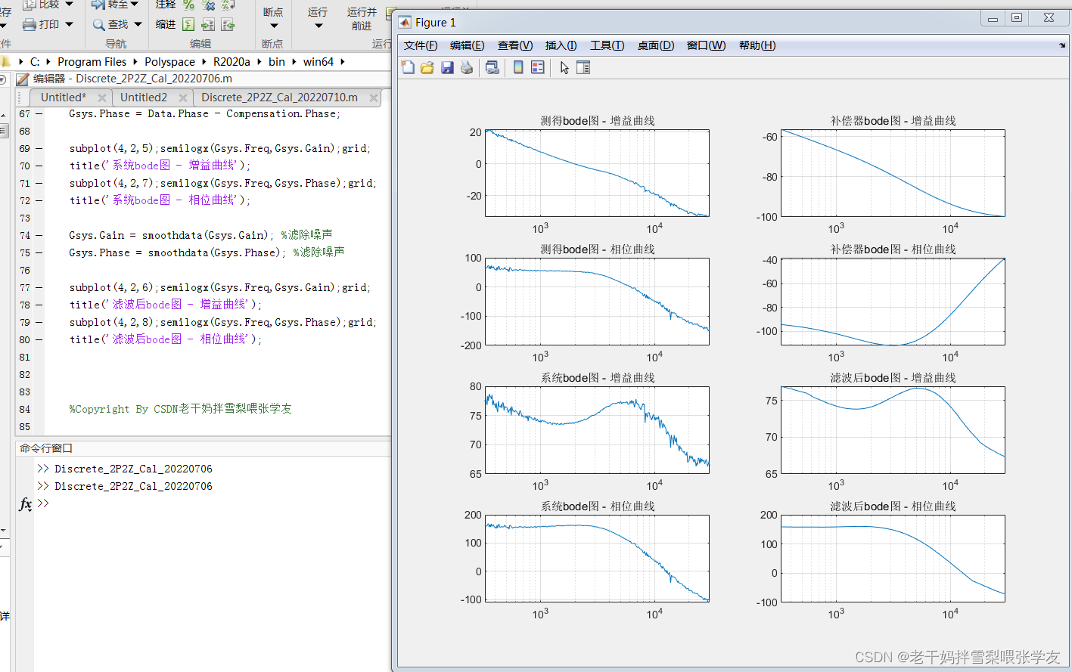This screenshot has width=1072, height=672.
Task: Click the Link Plot icon in Figure toolbar
Action: tap(492, 67)
